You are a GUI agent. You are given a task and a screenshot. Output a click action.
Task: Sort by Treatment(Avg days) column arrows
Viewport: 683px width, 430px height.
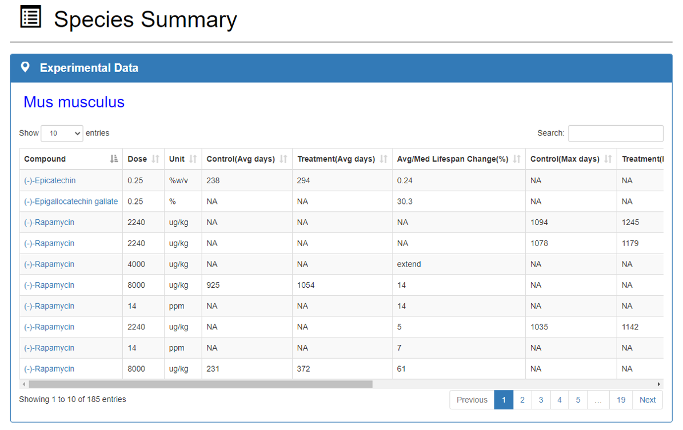pyautogui.click(x=384, y=159)
